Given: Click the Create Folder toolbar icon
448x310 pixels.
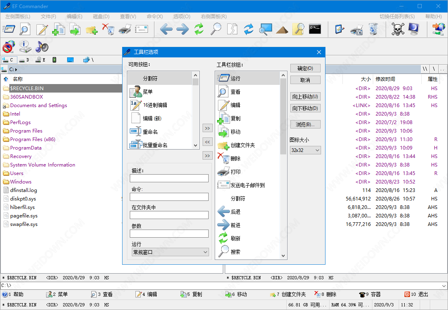Looking at the screenshot, I should [x=91, y=30].
